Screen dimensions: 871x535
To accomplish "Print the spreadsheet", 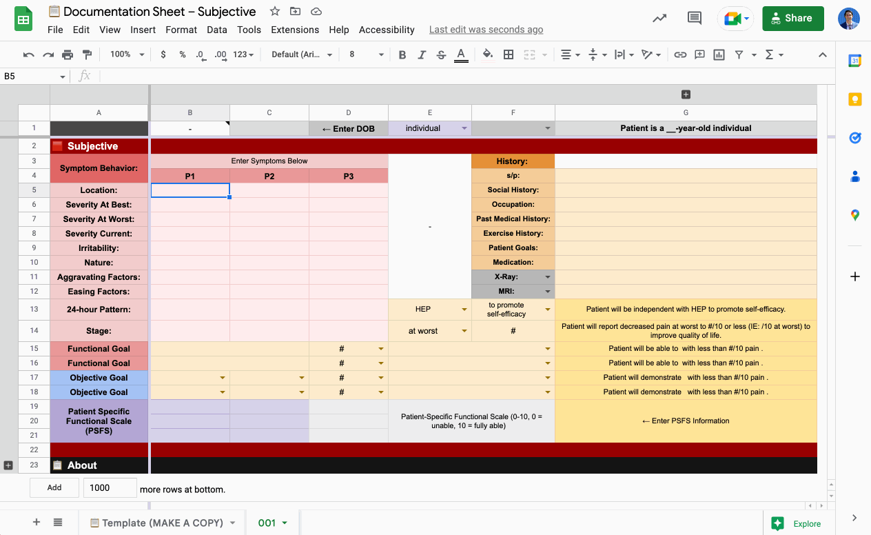I will tap(68, 54).
